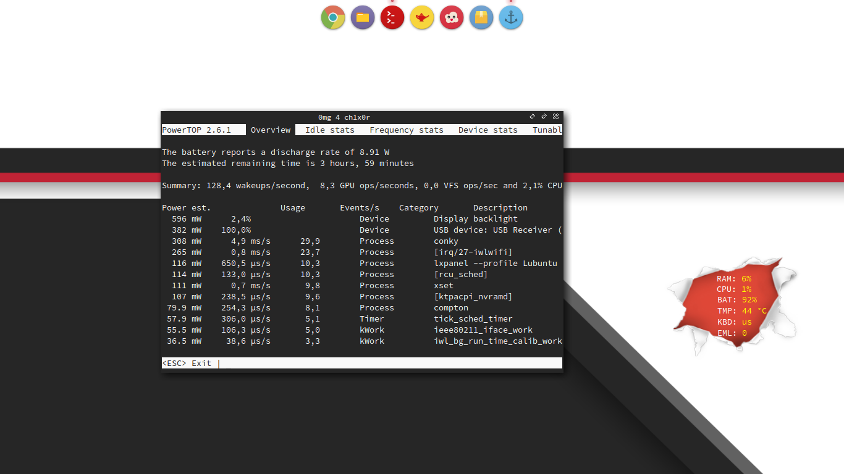This screenshot has width=844, height=474.
Task: Click the PowerTOP 2.6.1 label
Action: tap(196, 130)
